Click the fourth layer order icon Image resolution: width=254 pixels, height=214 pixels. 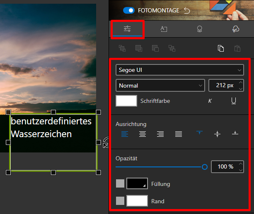pyautogui.click(x=172, y=48)
